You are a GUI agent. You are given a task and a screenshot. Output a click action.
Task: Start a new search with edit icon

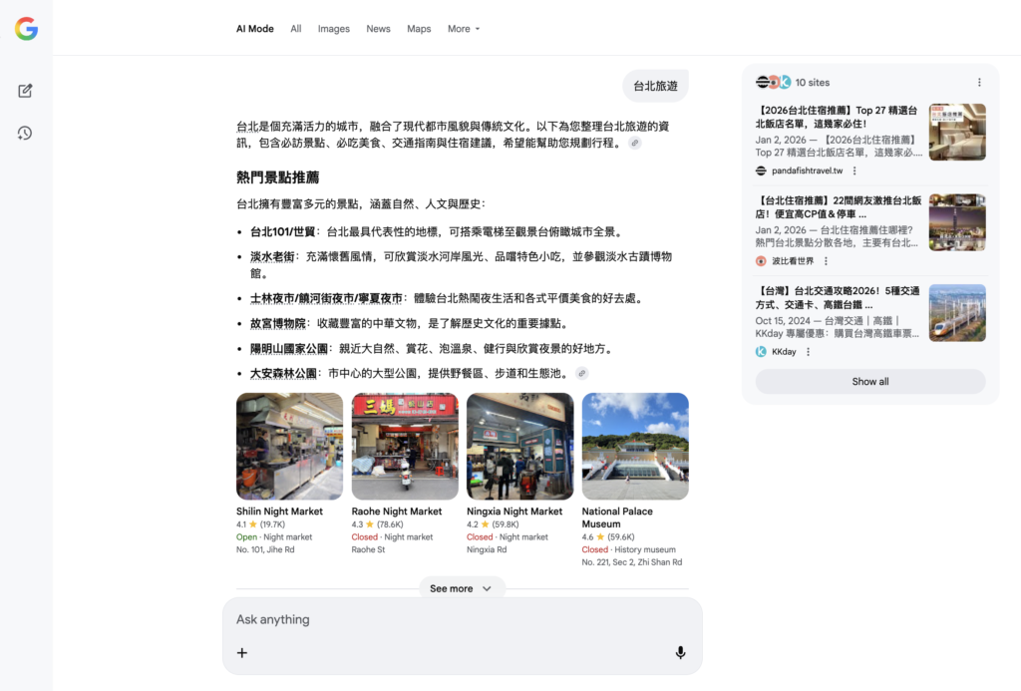click(x=26, y=91)
